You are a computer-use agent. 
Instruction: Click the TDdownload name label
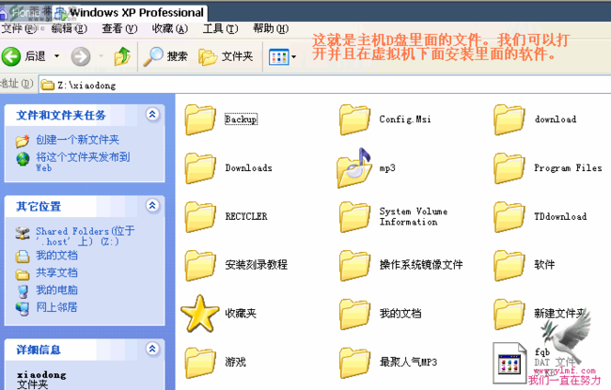tap(560, 217)
